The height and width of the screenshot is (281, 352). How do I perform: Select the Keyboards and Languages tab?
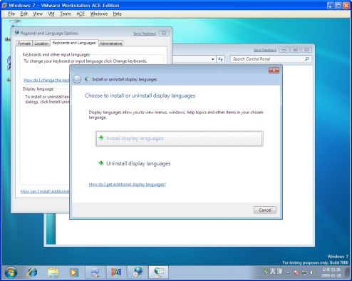(74, 43)
